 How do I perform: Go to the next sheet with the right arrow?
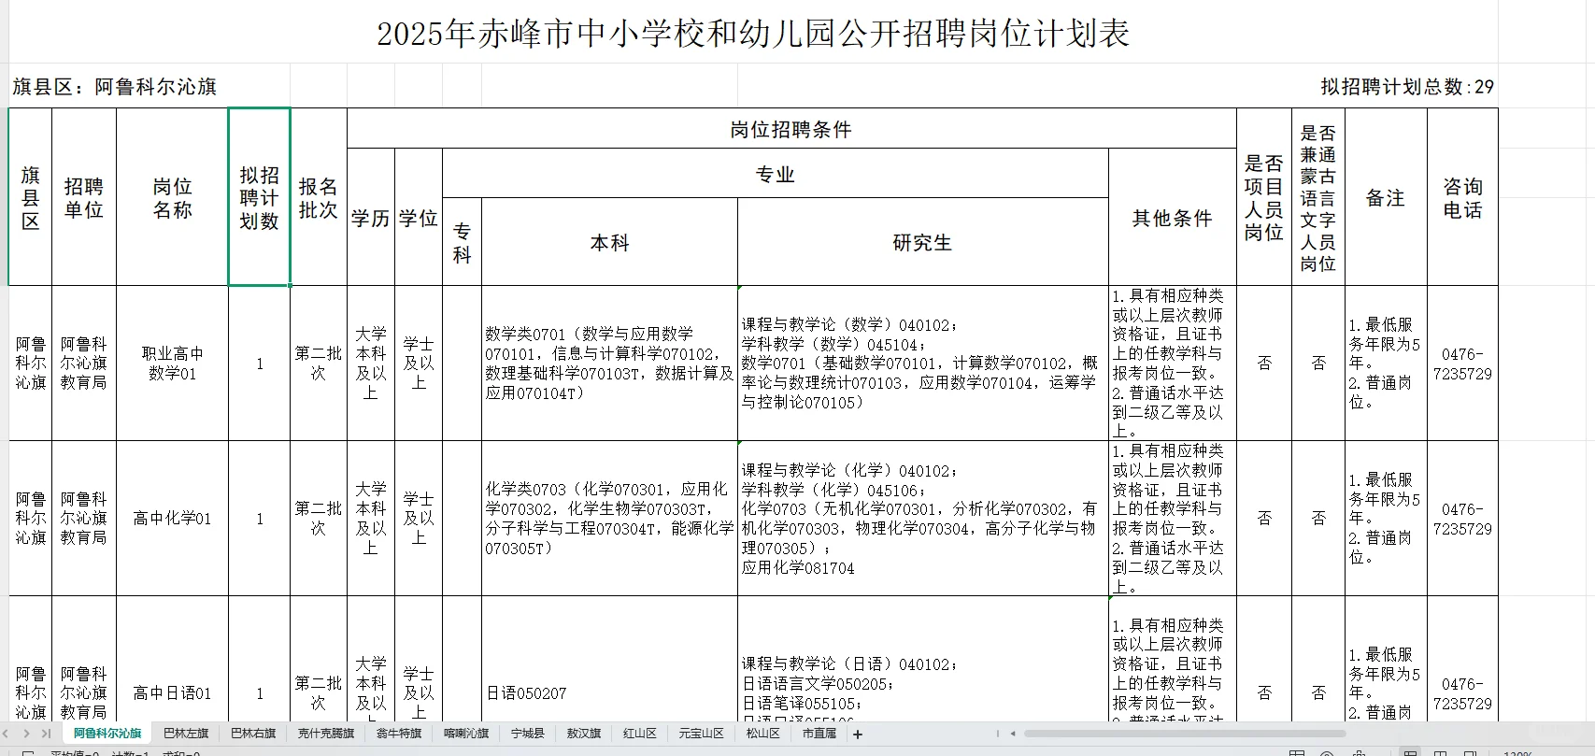pyautogui.click(x=26, y=734)
